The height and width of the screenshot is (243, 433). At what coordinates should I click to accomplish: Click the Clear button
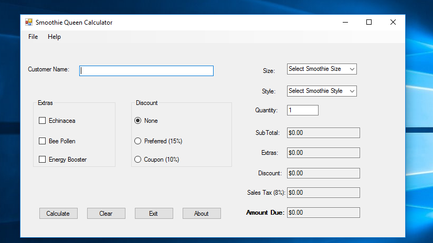106,214
